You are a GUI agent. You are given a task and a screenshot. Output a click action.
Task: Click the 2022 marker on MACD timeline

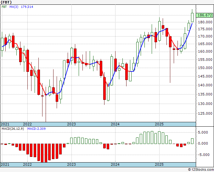27,164
